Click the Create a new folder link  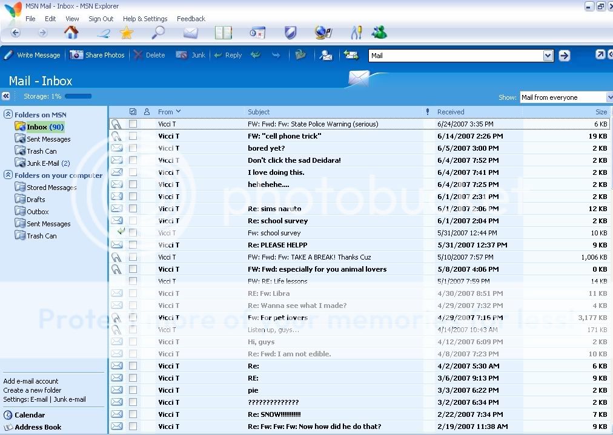[32, 390]
